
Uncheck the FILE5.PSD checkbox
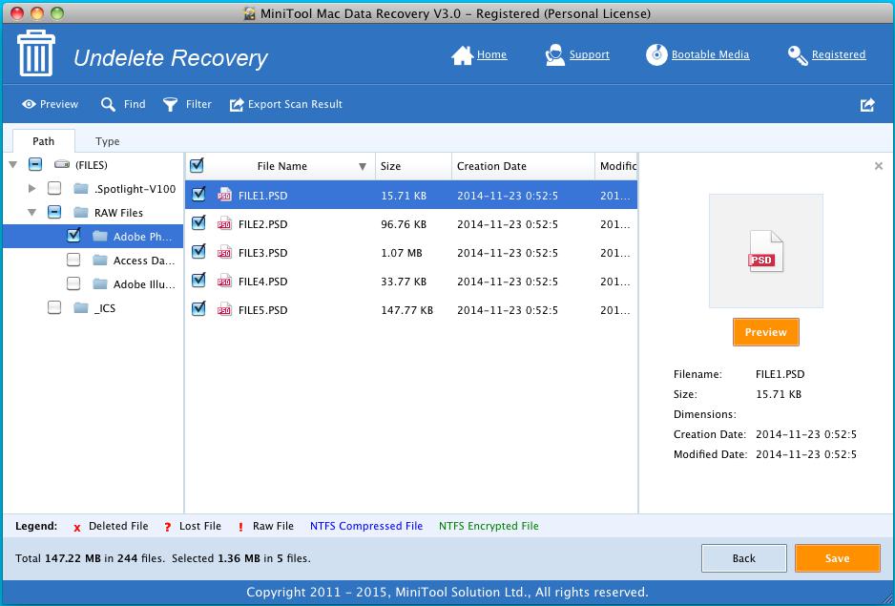pyautogui.click(x=198, y=308)
